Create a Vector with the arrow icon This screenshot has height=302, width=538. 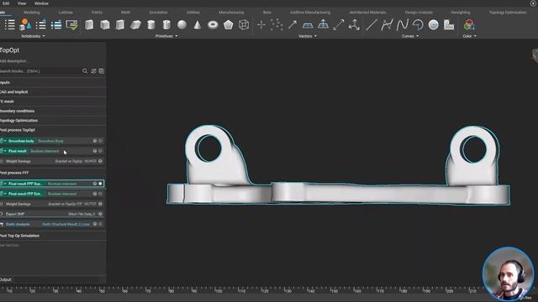293,24
